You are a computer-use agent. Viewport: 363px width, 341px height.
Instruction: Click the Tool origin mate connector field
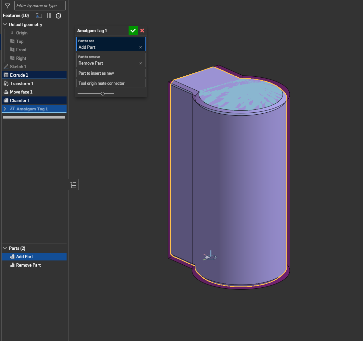[111, 83]
